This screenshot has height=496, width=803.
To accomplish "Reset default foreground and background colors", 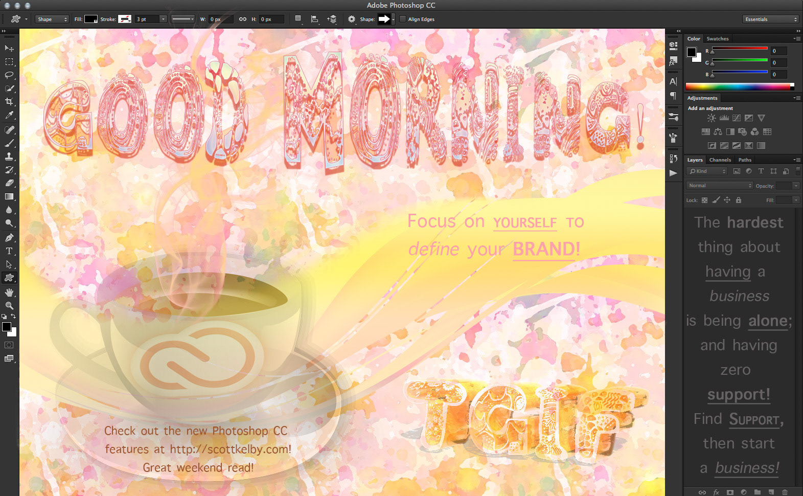I will pos(5,317).
